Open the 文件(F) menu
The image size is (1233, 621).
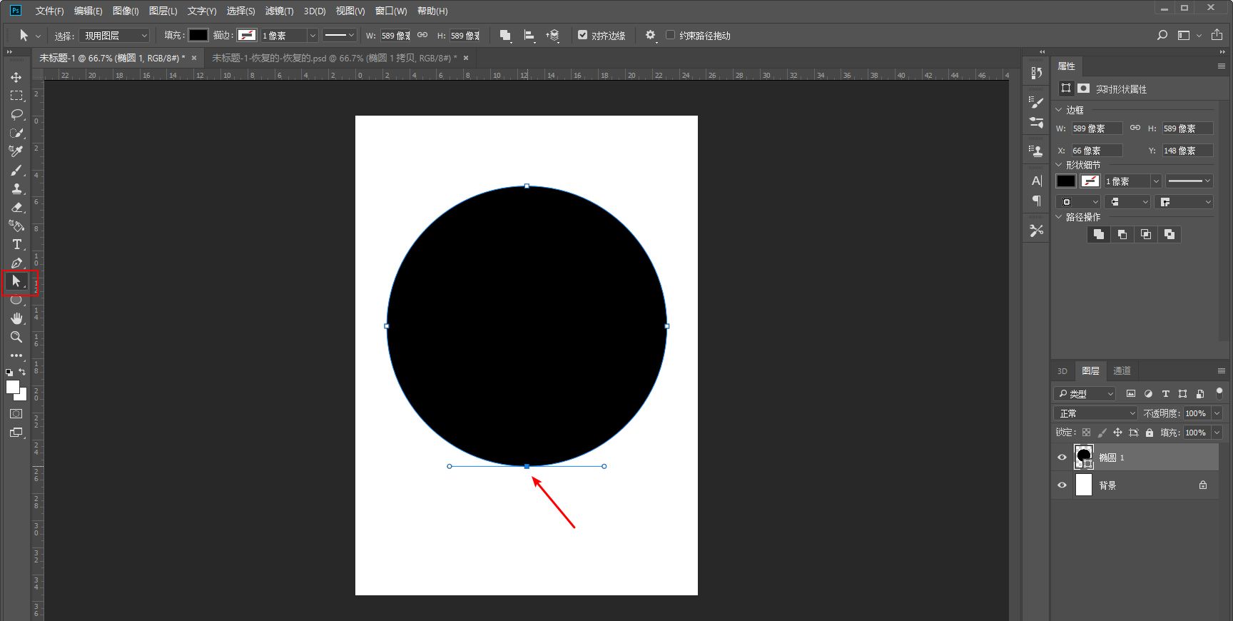[x=49, y=11]
